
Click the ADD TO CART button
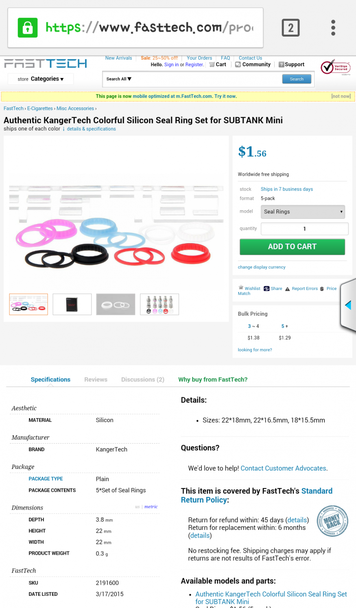click(x=292, y=247)
